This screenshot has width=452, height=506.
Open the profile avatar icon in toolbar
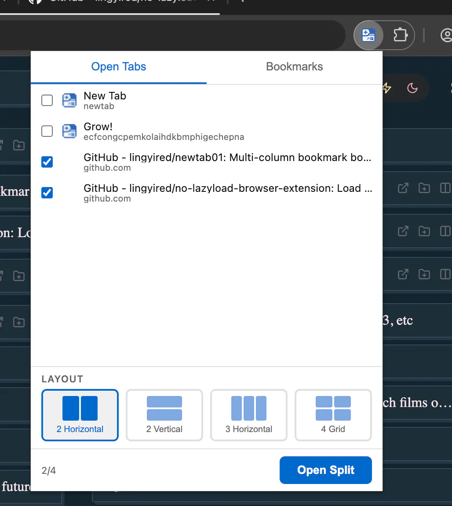tap(447, 35)
